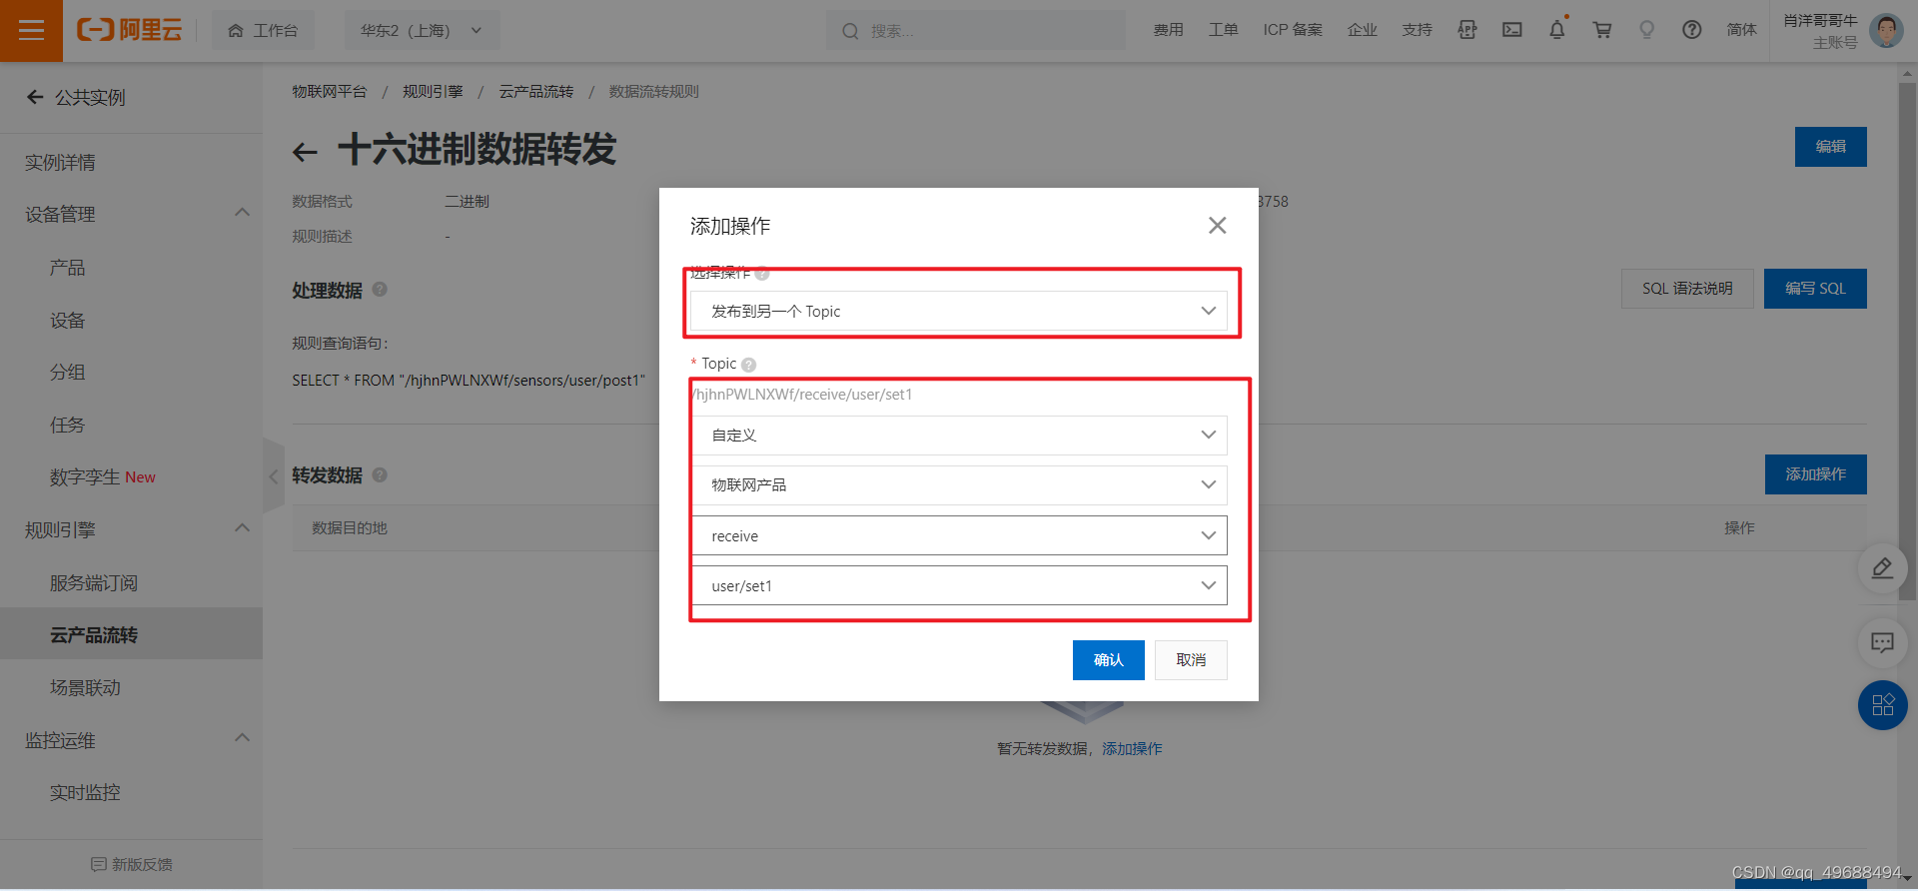
Task: Click the Topic help icon in the dialog
Action: (749, 365)
